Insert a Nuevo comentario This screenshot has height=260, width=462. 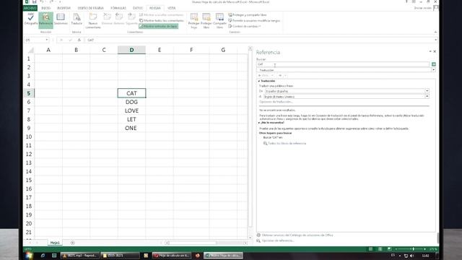pyautogui.click(x=93, y=21)
